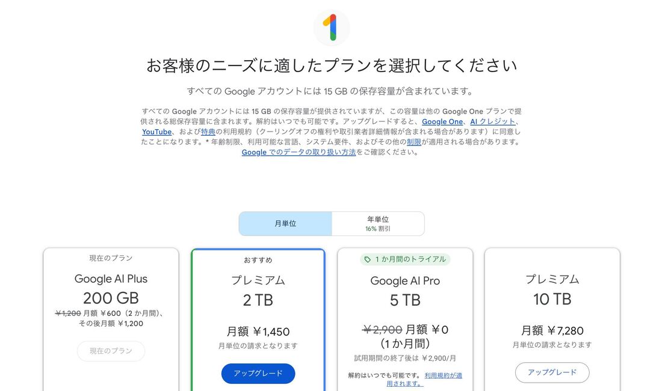Click the strikethrough ¥2,900 price on AI Pro
Viewport: 662px width, 391px height.
point(383,330)
